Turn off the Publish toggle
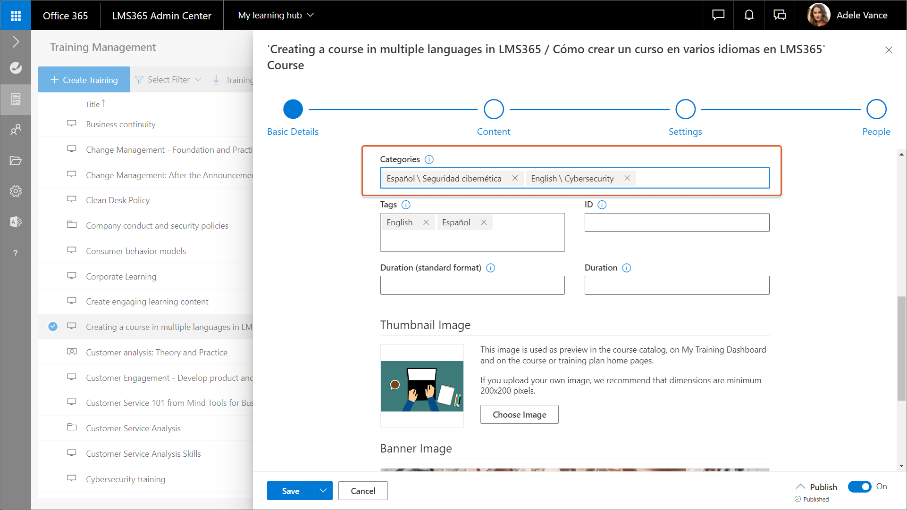Viewport: 907px width, 510px height. pyautogui.click(x=859, y=486)
